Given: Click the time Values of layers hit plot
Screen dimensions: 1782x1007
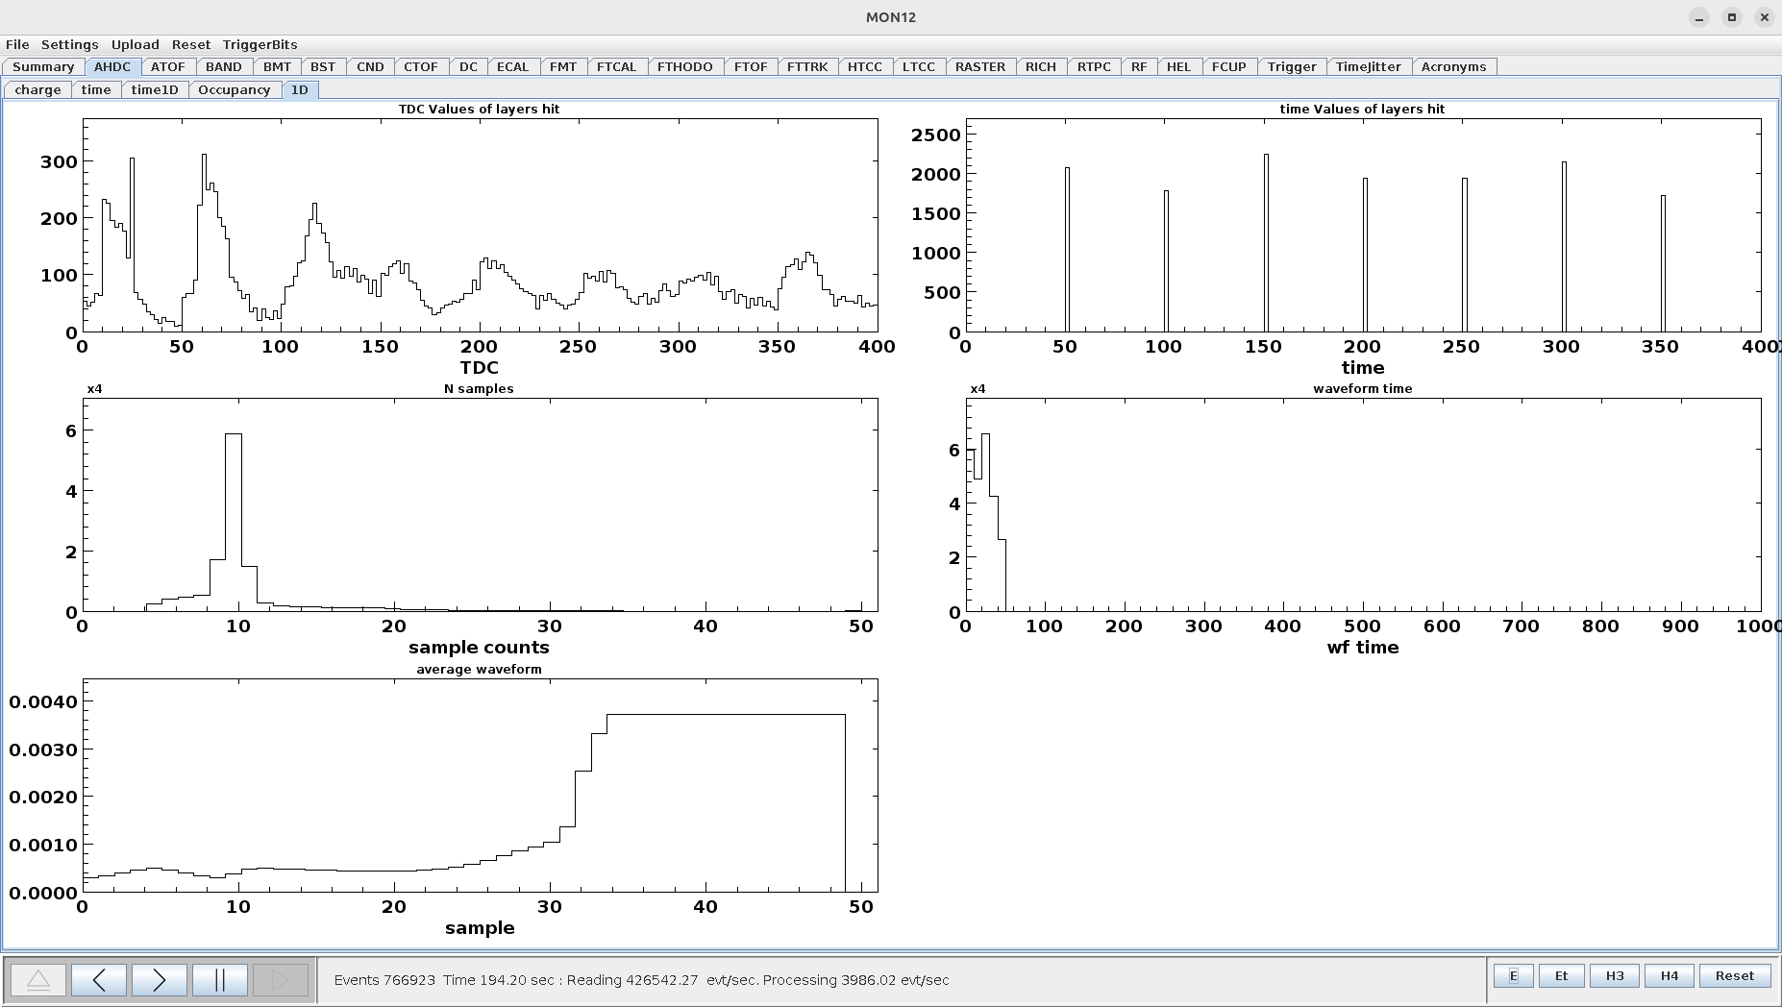Looking at the screenshot, I should tap(1363, 225).
